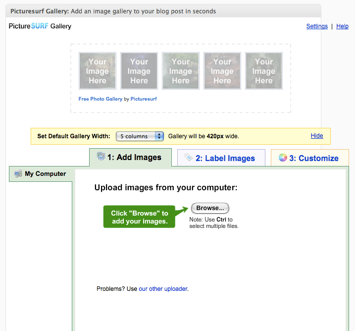Open the gallery width columns dropdown
The width and height of the screenshot is (355, 331).
pos(140,136)
